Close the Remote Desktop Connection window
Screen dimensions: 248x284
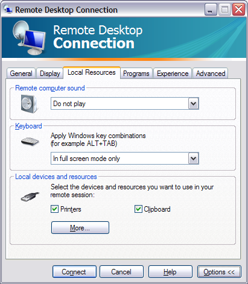pos(238,10)
